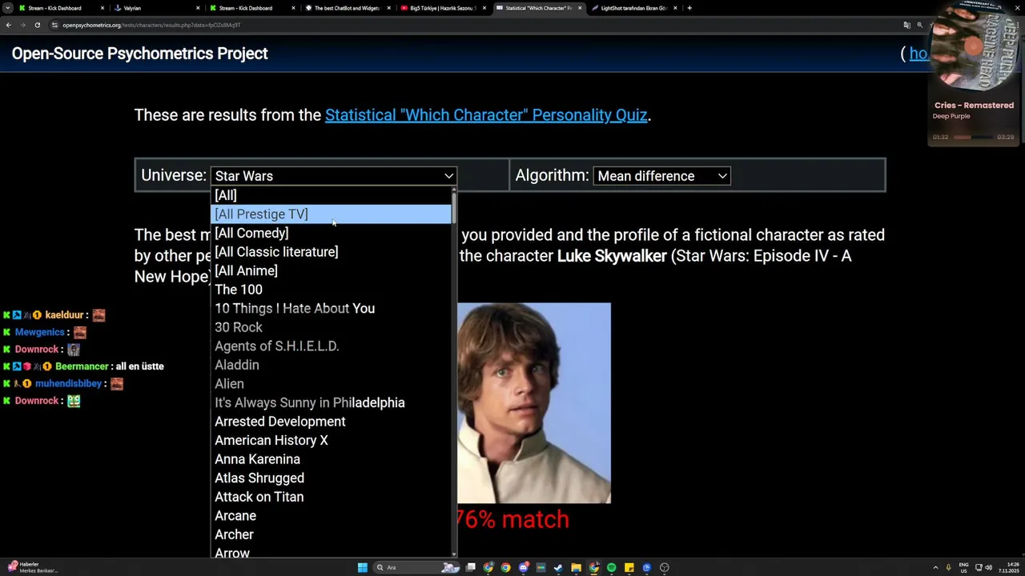Pick [All Anime] from Universe list

(331, 270)
